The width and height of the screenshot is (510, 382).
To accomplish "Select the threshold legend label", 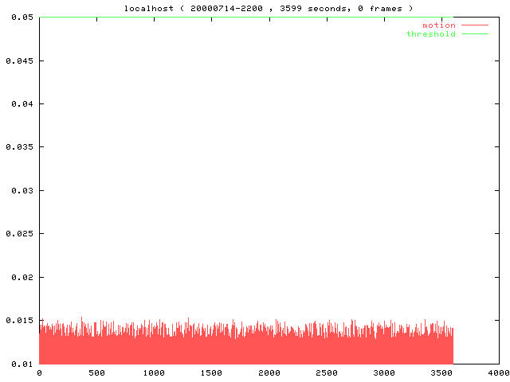I will coord(430,34).
